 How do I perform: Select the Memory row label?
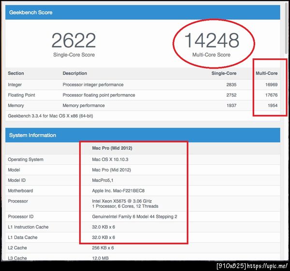(16, 106)
